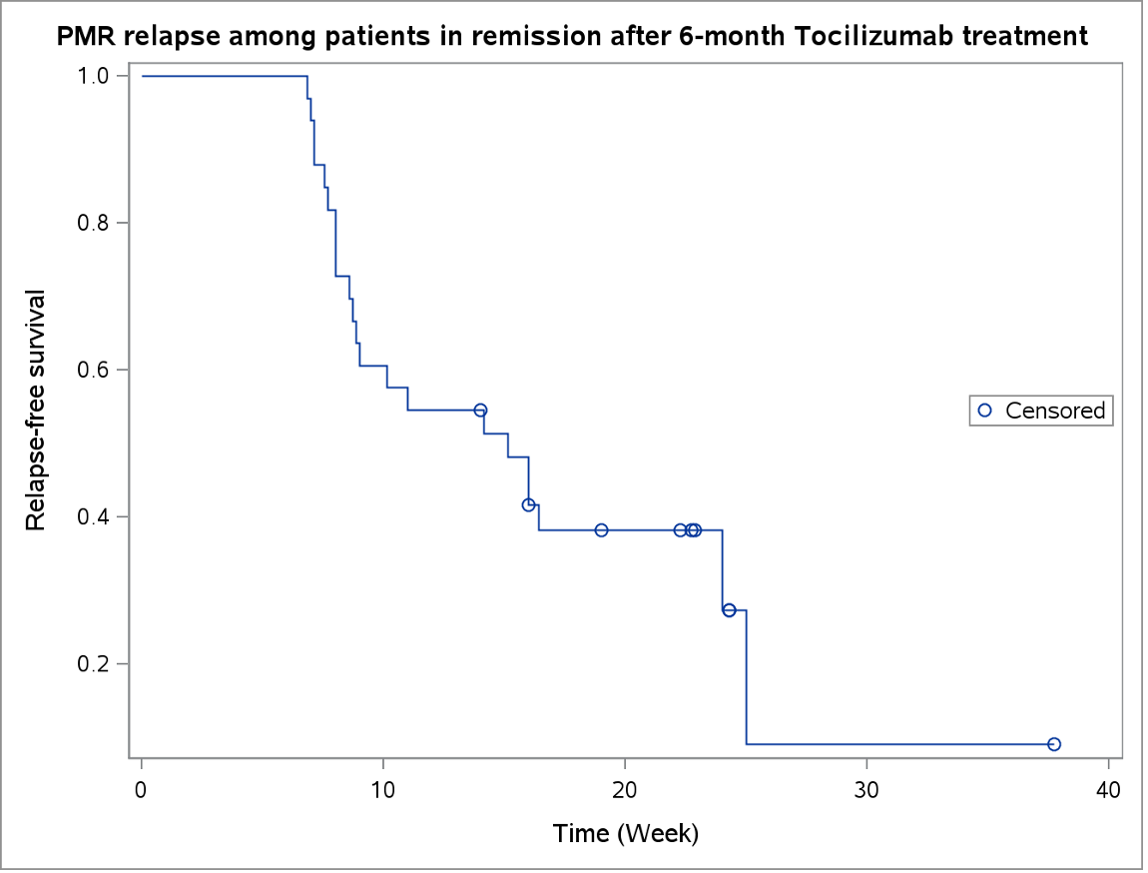Select the y-axis tick label 1.0
The image size is (1148, 873).
coord(97,76)
